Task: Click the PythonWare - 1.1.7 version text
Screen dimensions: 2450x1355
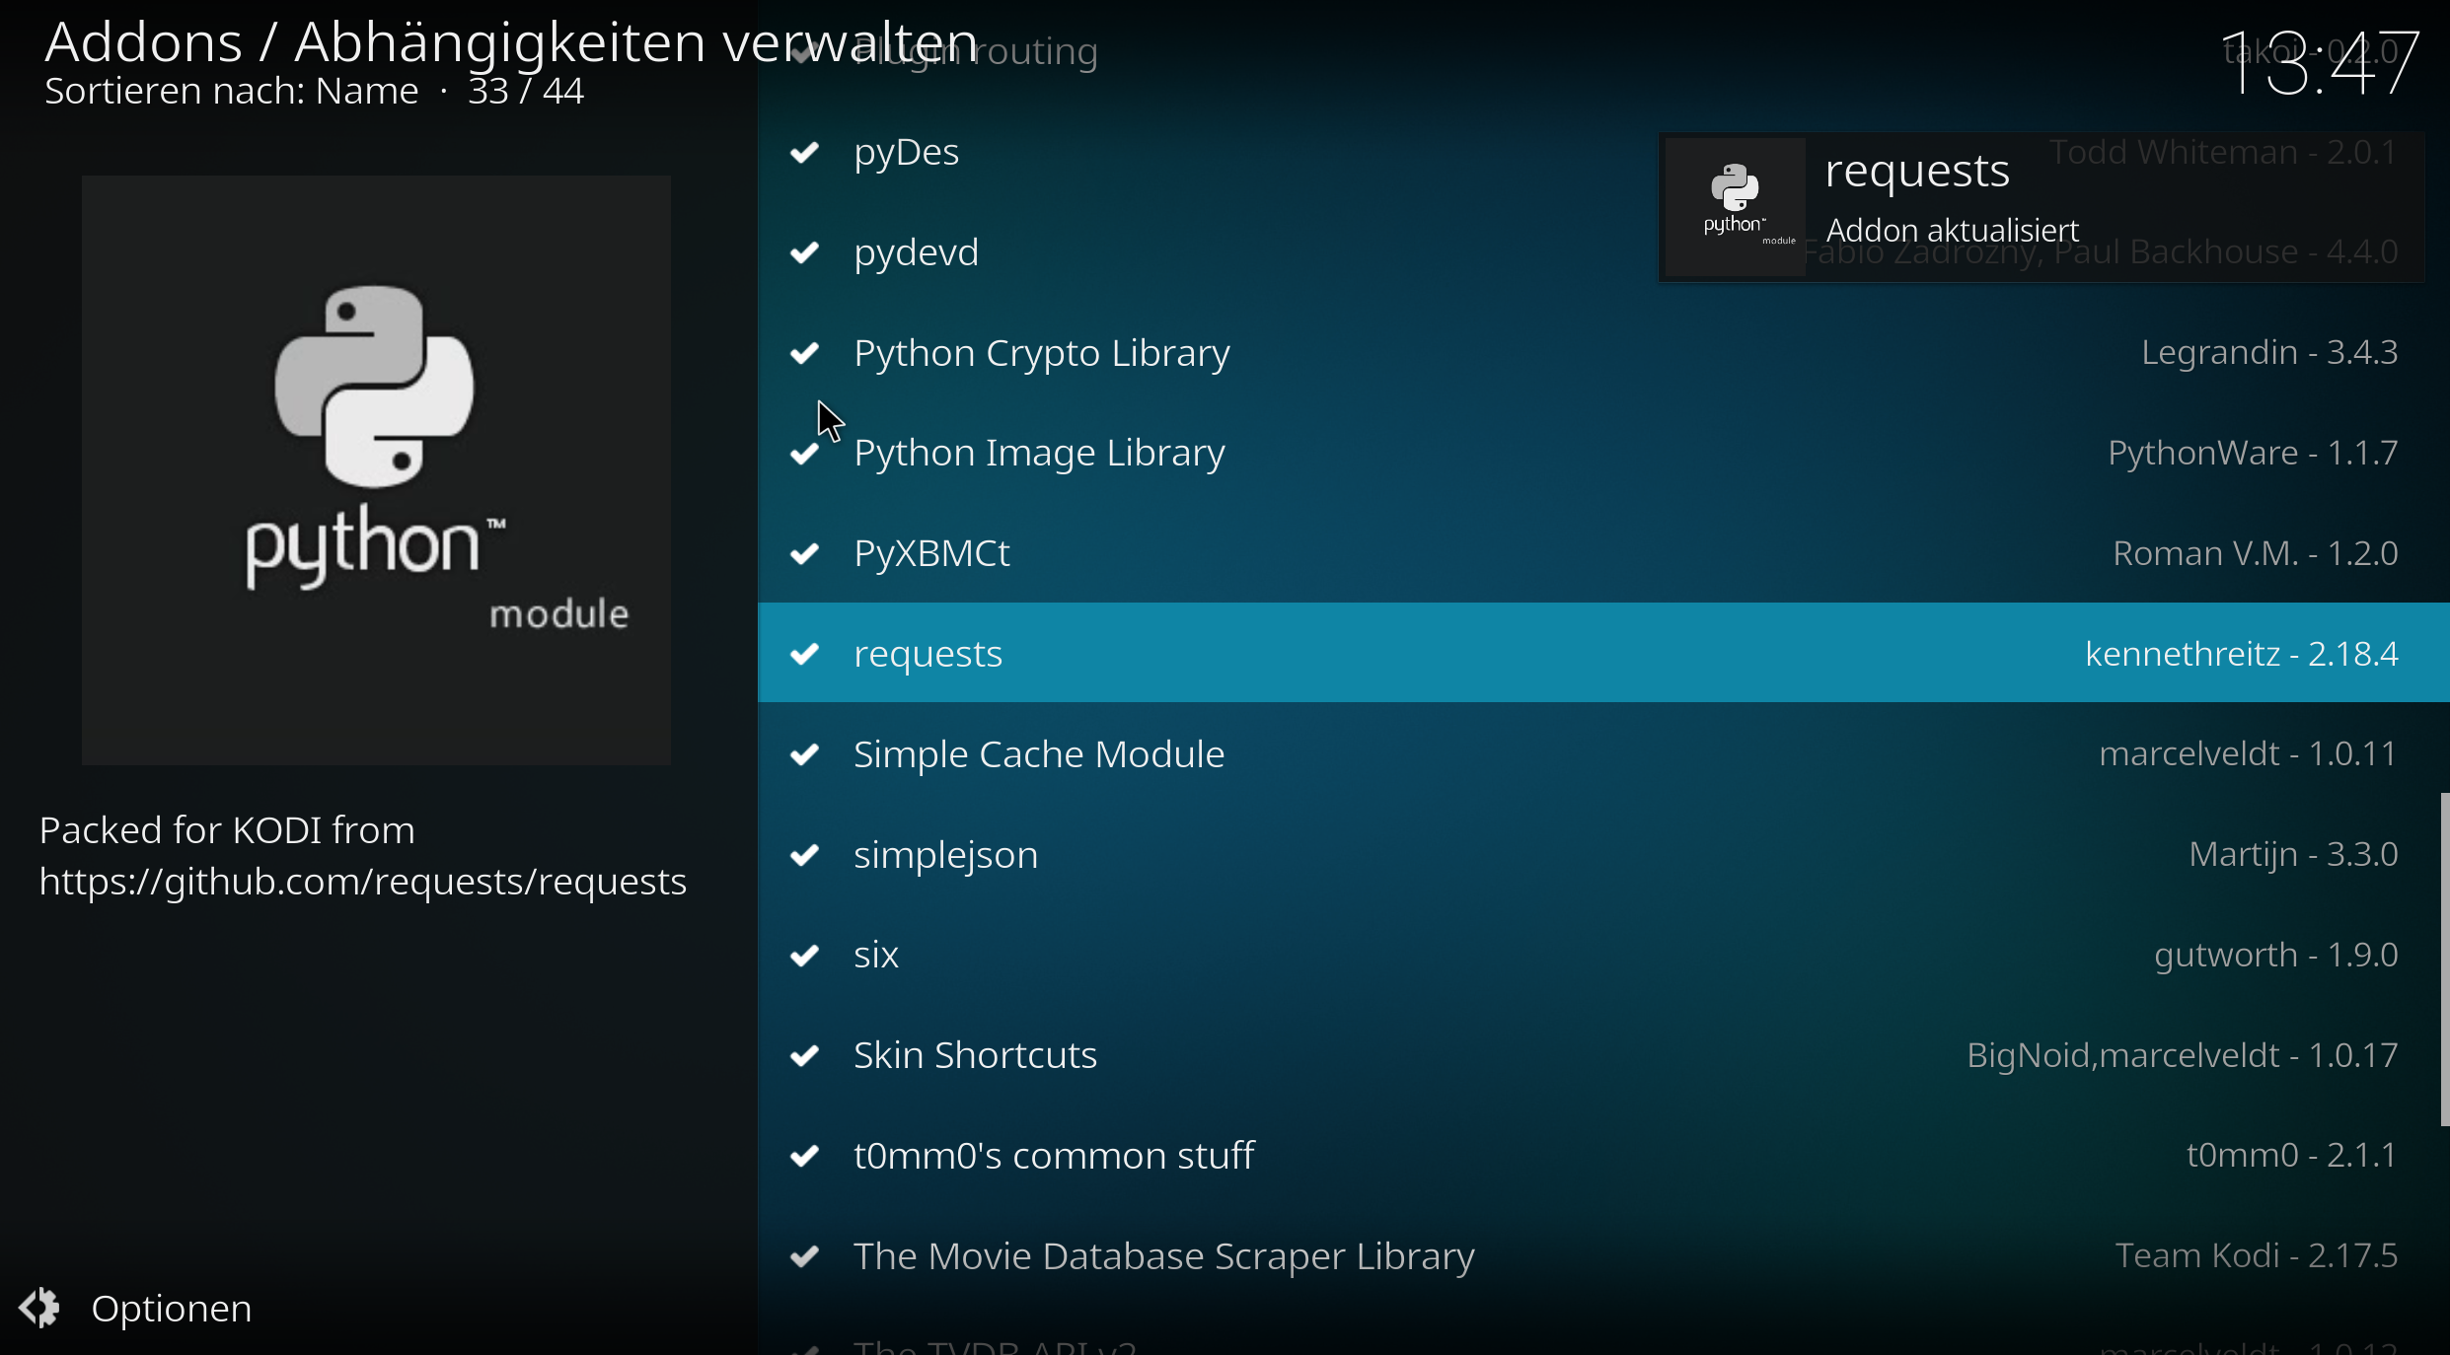Action: click(x=2253, y=453)
